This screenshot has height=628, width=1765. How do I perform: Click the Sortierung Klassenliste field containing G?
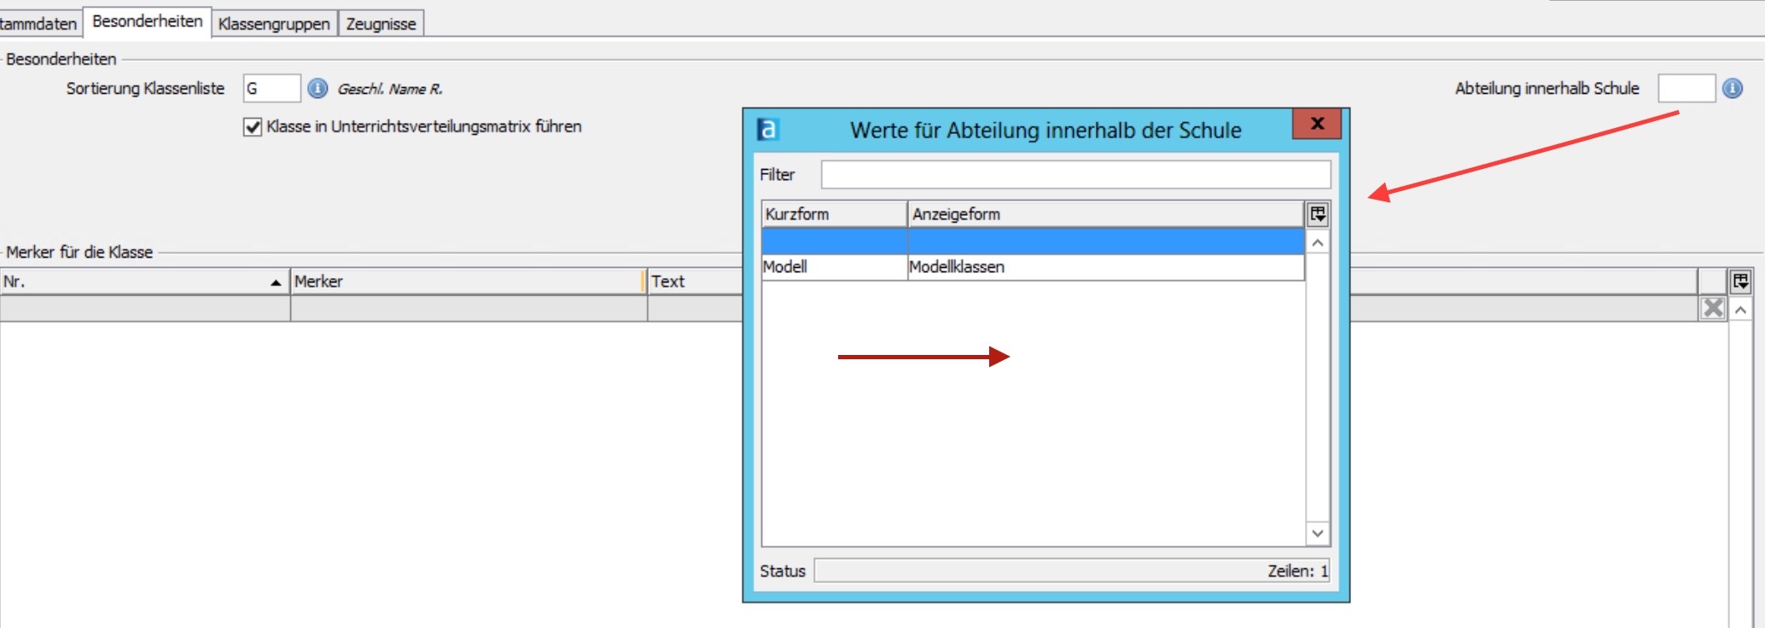(271, 88)
